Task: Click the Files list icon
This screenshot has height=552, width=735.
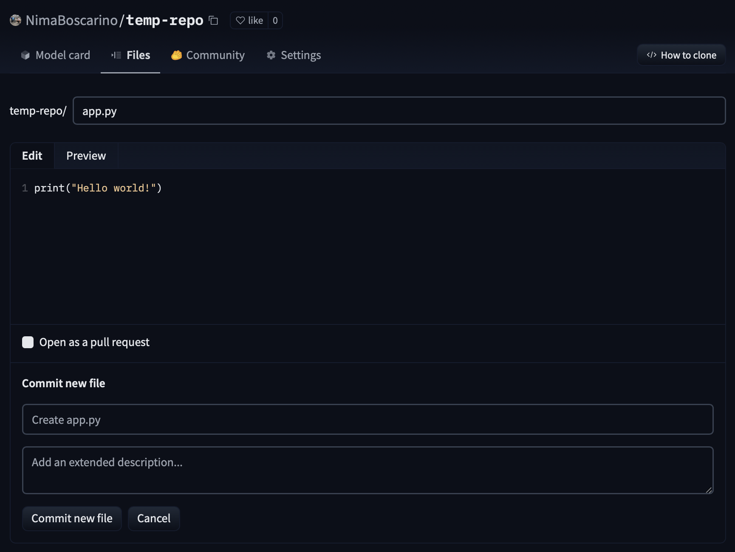Action: [x=116, y=55]
